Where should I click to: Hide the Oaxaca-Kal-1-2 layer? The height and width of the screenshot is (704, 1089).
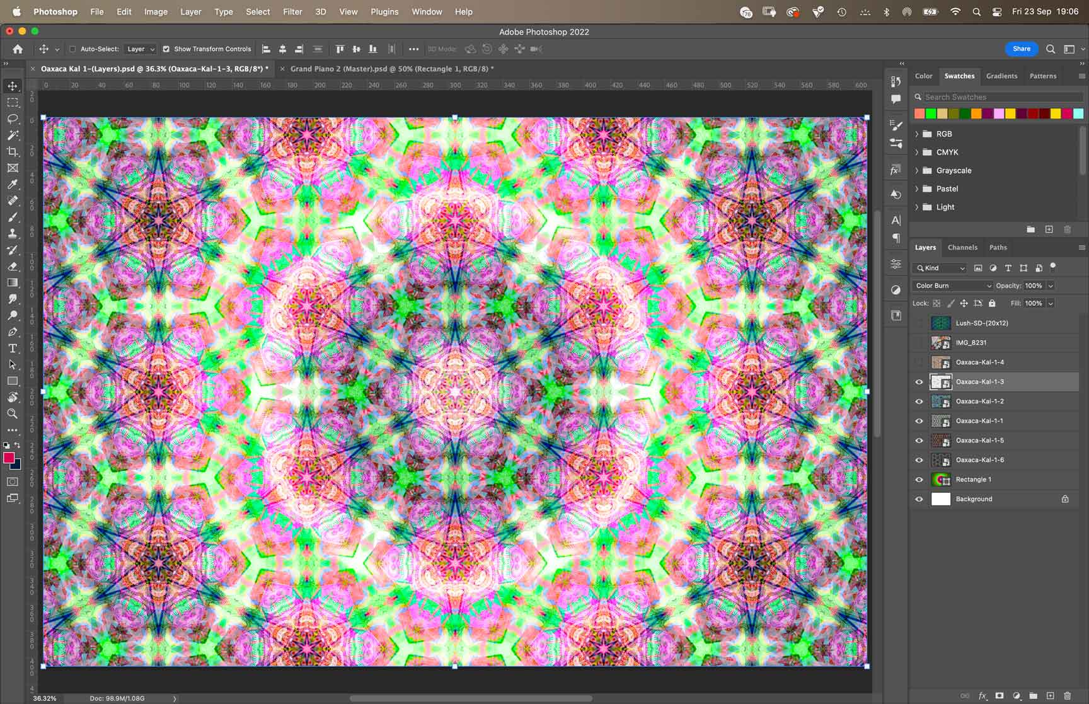point(919,401)
